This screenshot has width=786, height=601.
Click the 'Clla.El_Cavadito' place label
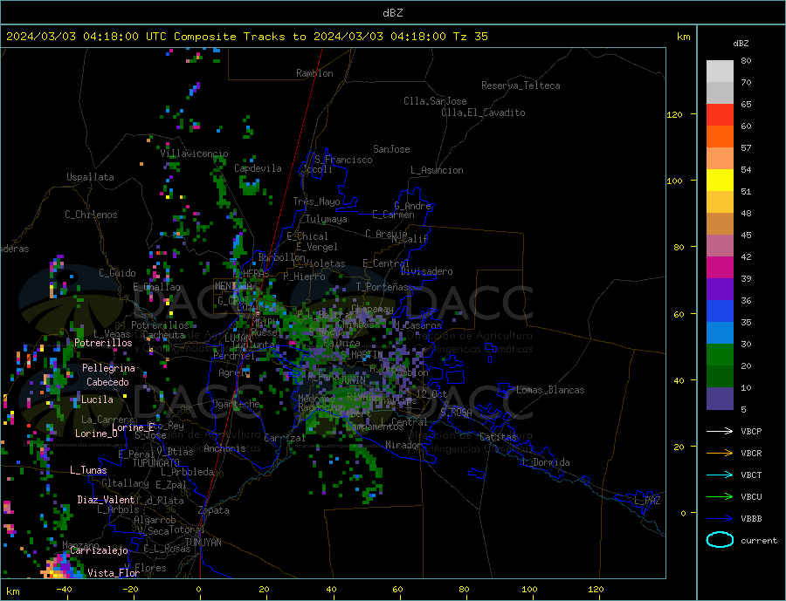(x=483, y=113)
